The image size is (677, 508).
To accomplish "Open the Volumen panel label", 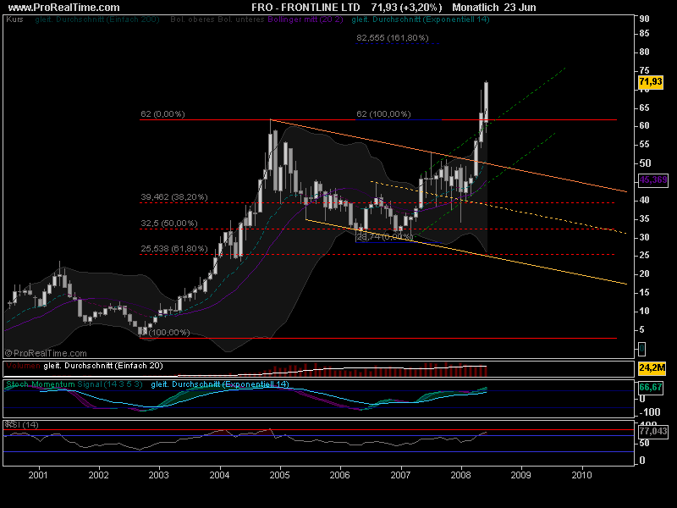I will [23, 366].
